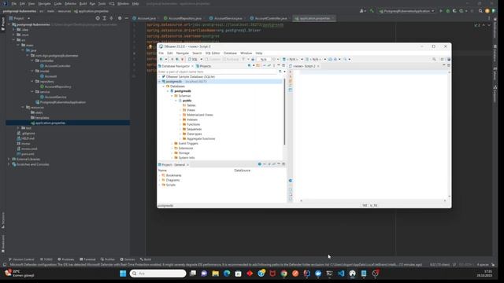Click the lightbulb hint icon in editor gutter

pos(150,47)
